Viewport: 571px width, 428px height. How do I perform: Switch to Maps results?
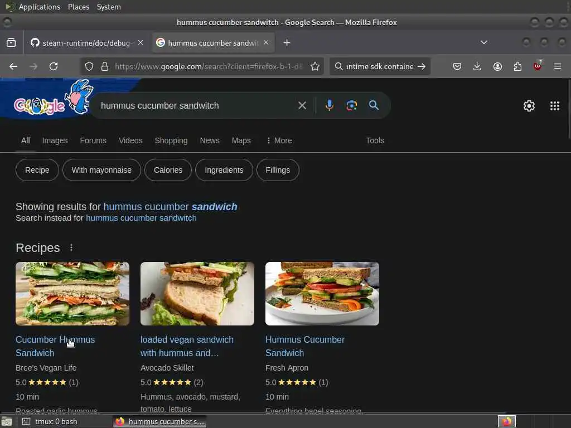241,140
